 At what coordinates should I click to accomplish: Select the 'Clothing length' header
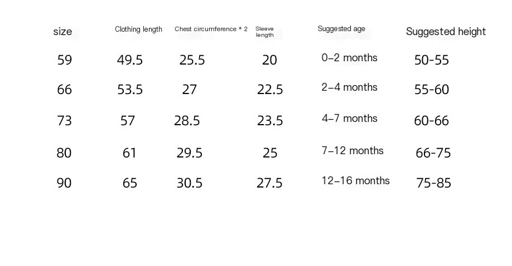[138, 29]
